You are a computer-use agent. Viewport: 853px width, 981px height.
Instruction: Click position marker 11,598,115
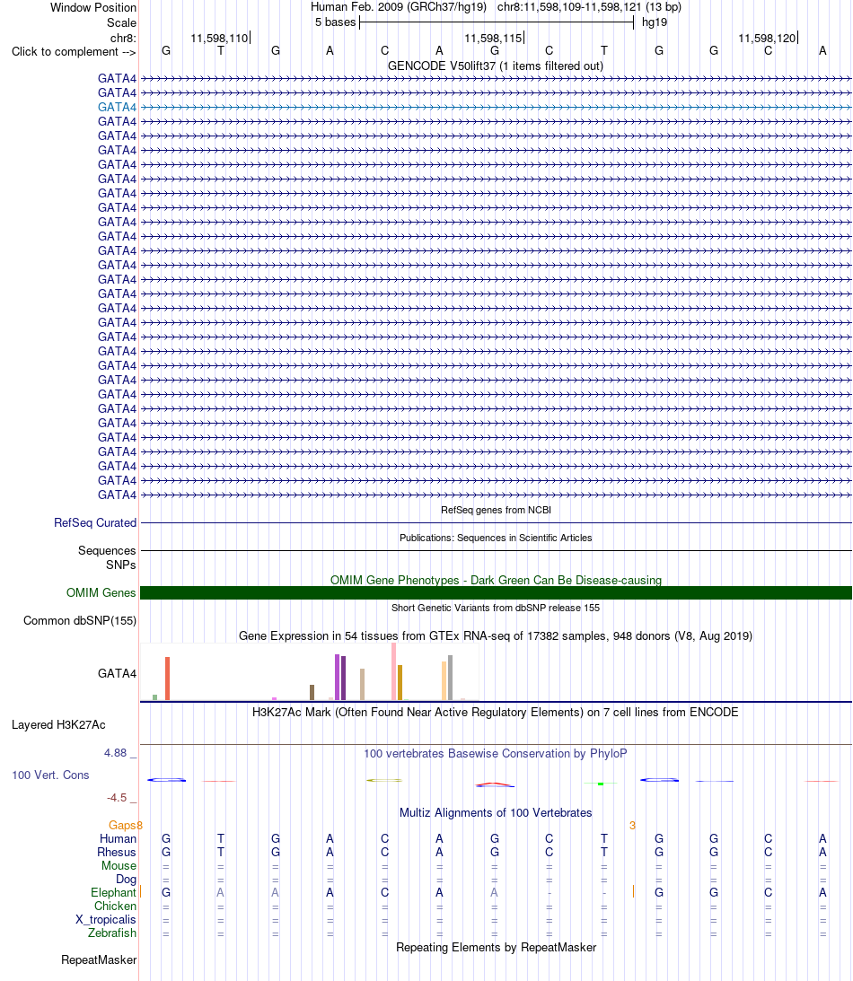[493, 39]
